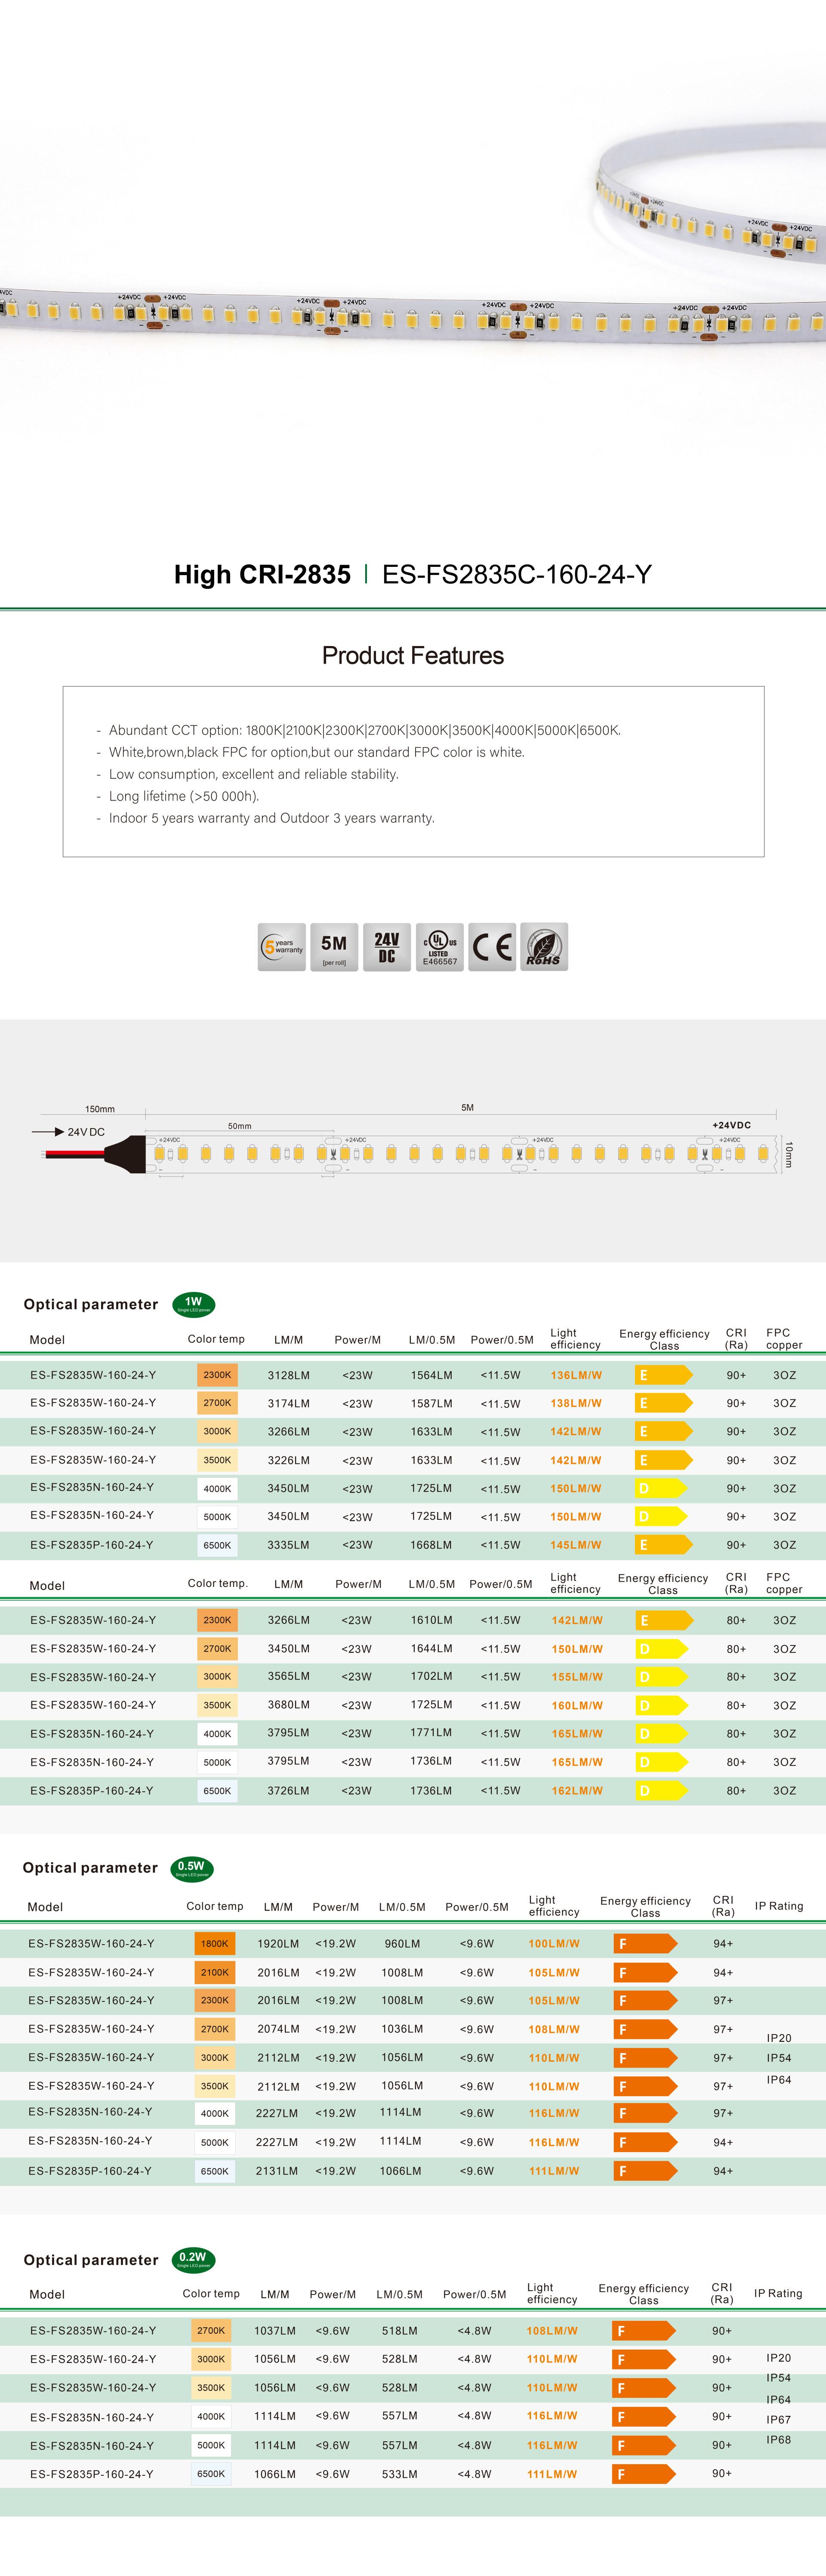Click the energy class E arrow beside 138LM/W
This screenshot has height=2576, width=826.
coord(664,1403)
